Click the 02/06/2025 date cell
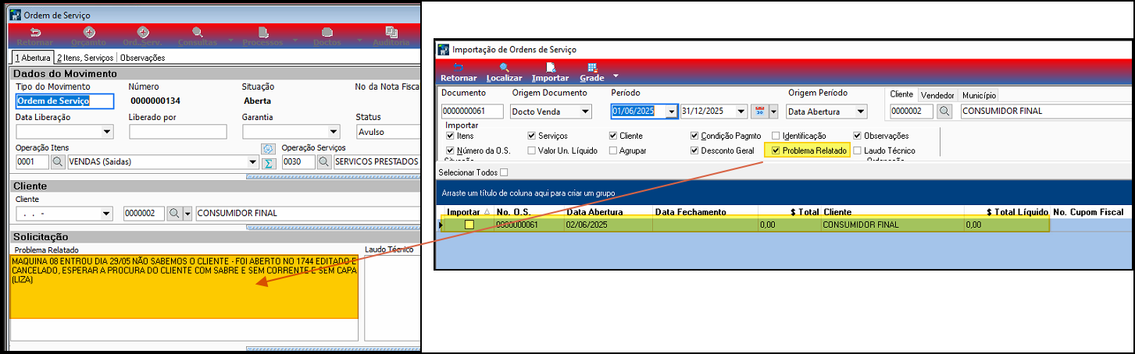The image size is (1135, 354). click(x=608, y=225)
